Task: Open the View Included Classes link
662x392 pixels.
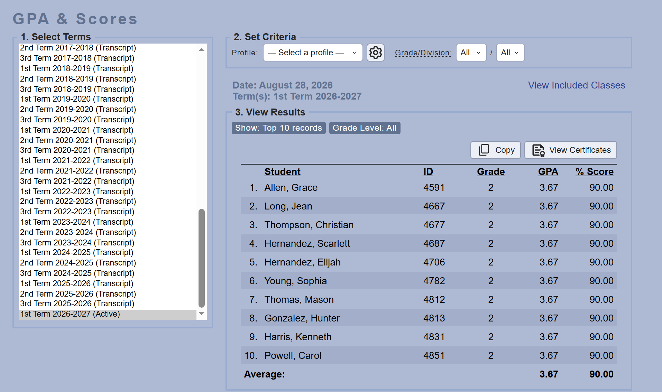Action: [x=576, y=85]
